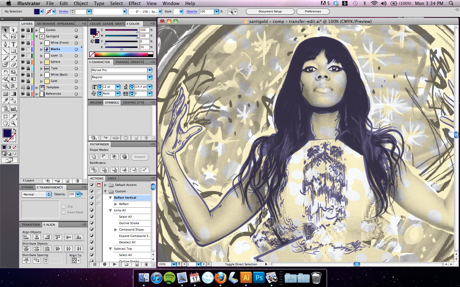The width and height of the screenshot is (460, 287).
Task: Click the Fill color swatch in toolbox
Action: 7,133
